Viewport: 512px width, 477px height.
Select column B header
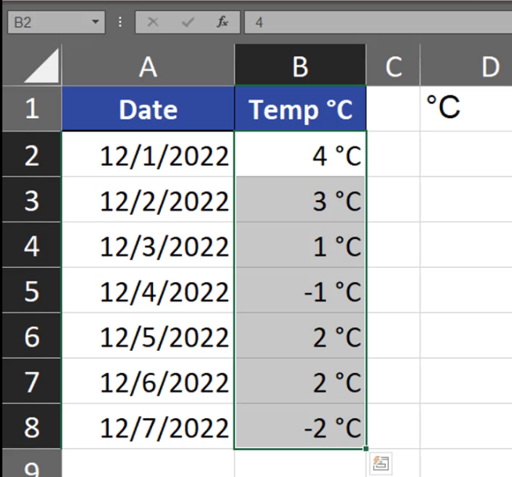tap(300, 67)
